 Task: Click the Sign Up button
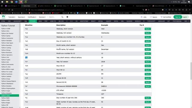click(x=178, y=17)
